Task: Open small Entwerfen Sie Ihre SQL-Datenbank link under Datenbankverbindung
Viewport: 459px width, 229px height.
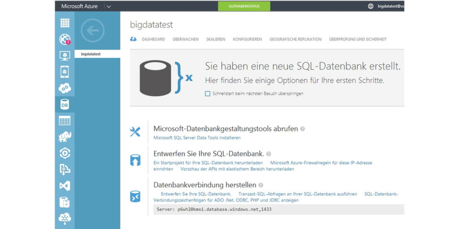Action: tap(196, 194)
